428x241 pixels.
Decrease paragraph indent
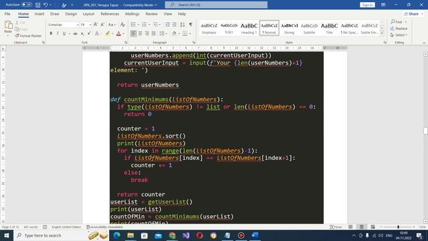point(167,25)
